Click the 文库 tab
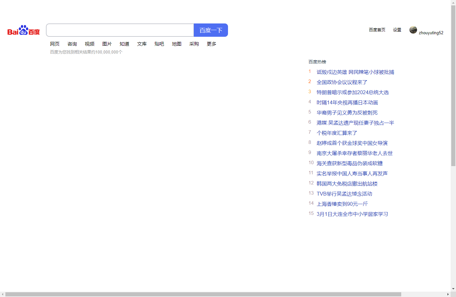The image size is (456, 297). point(142,44)
